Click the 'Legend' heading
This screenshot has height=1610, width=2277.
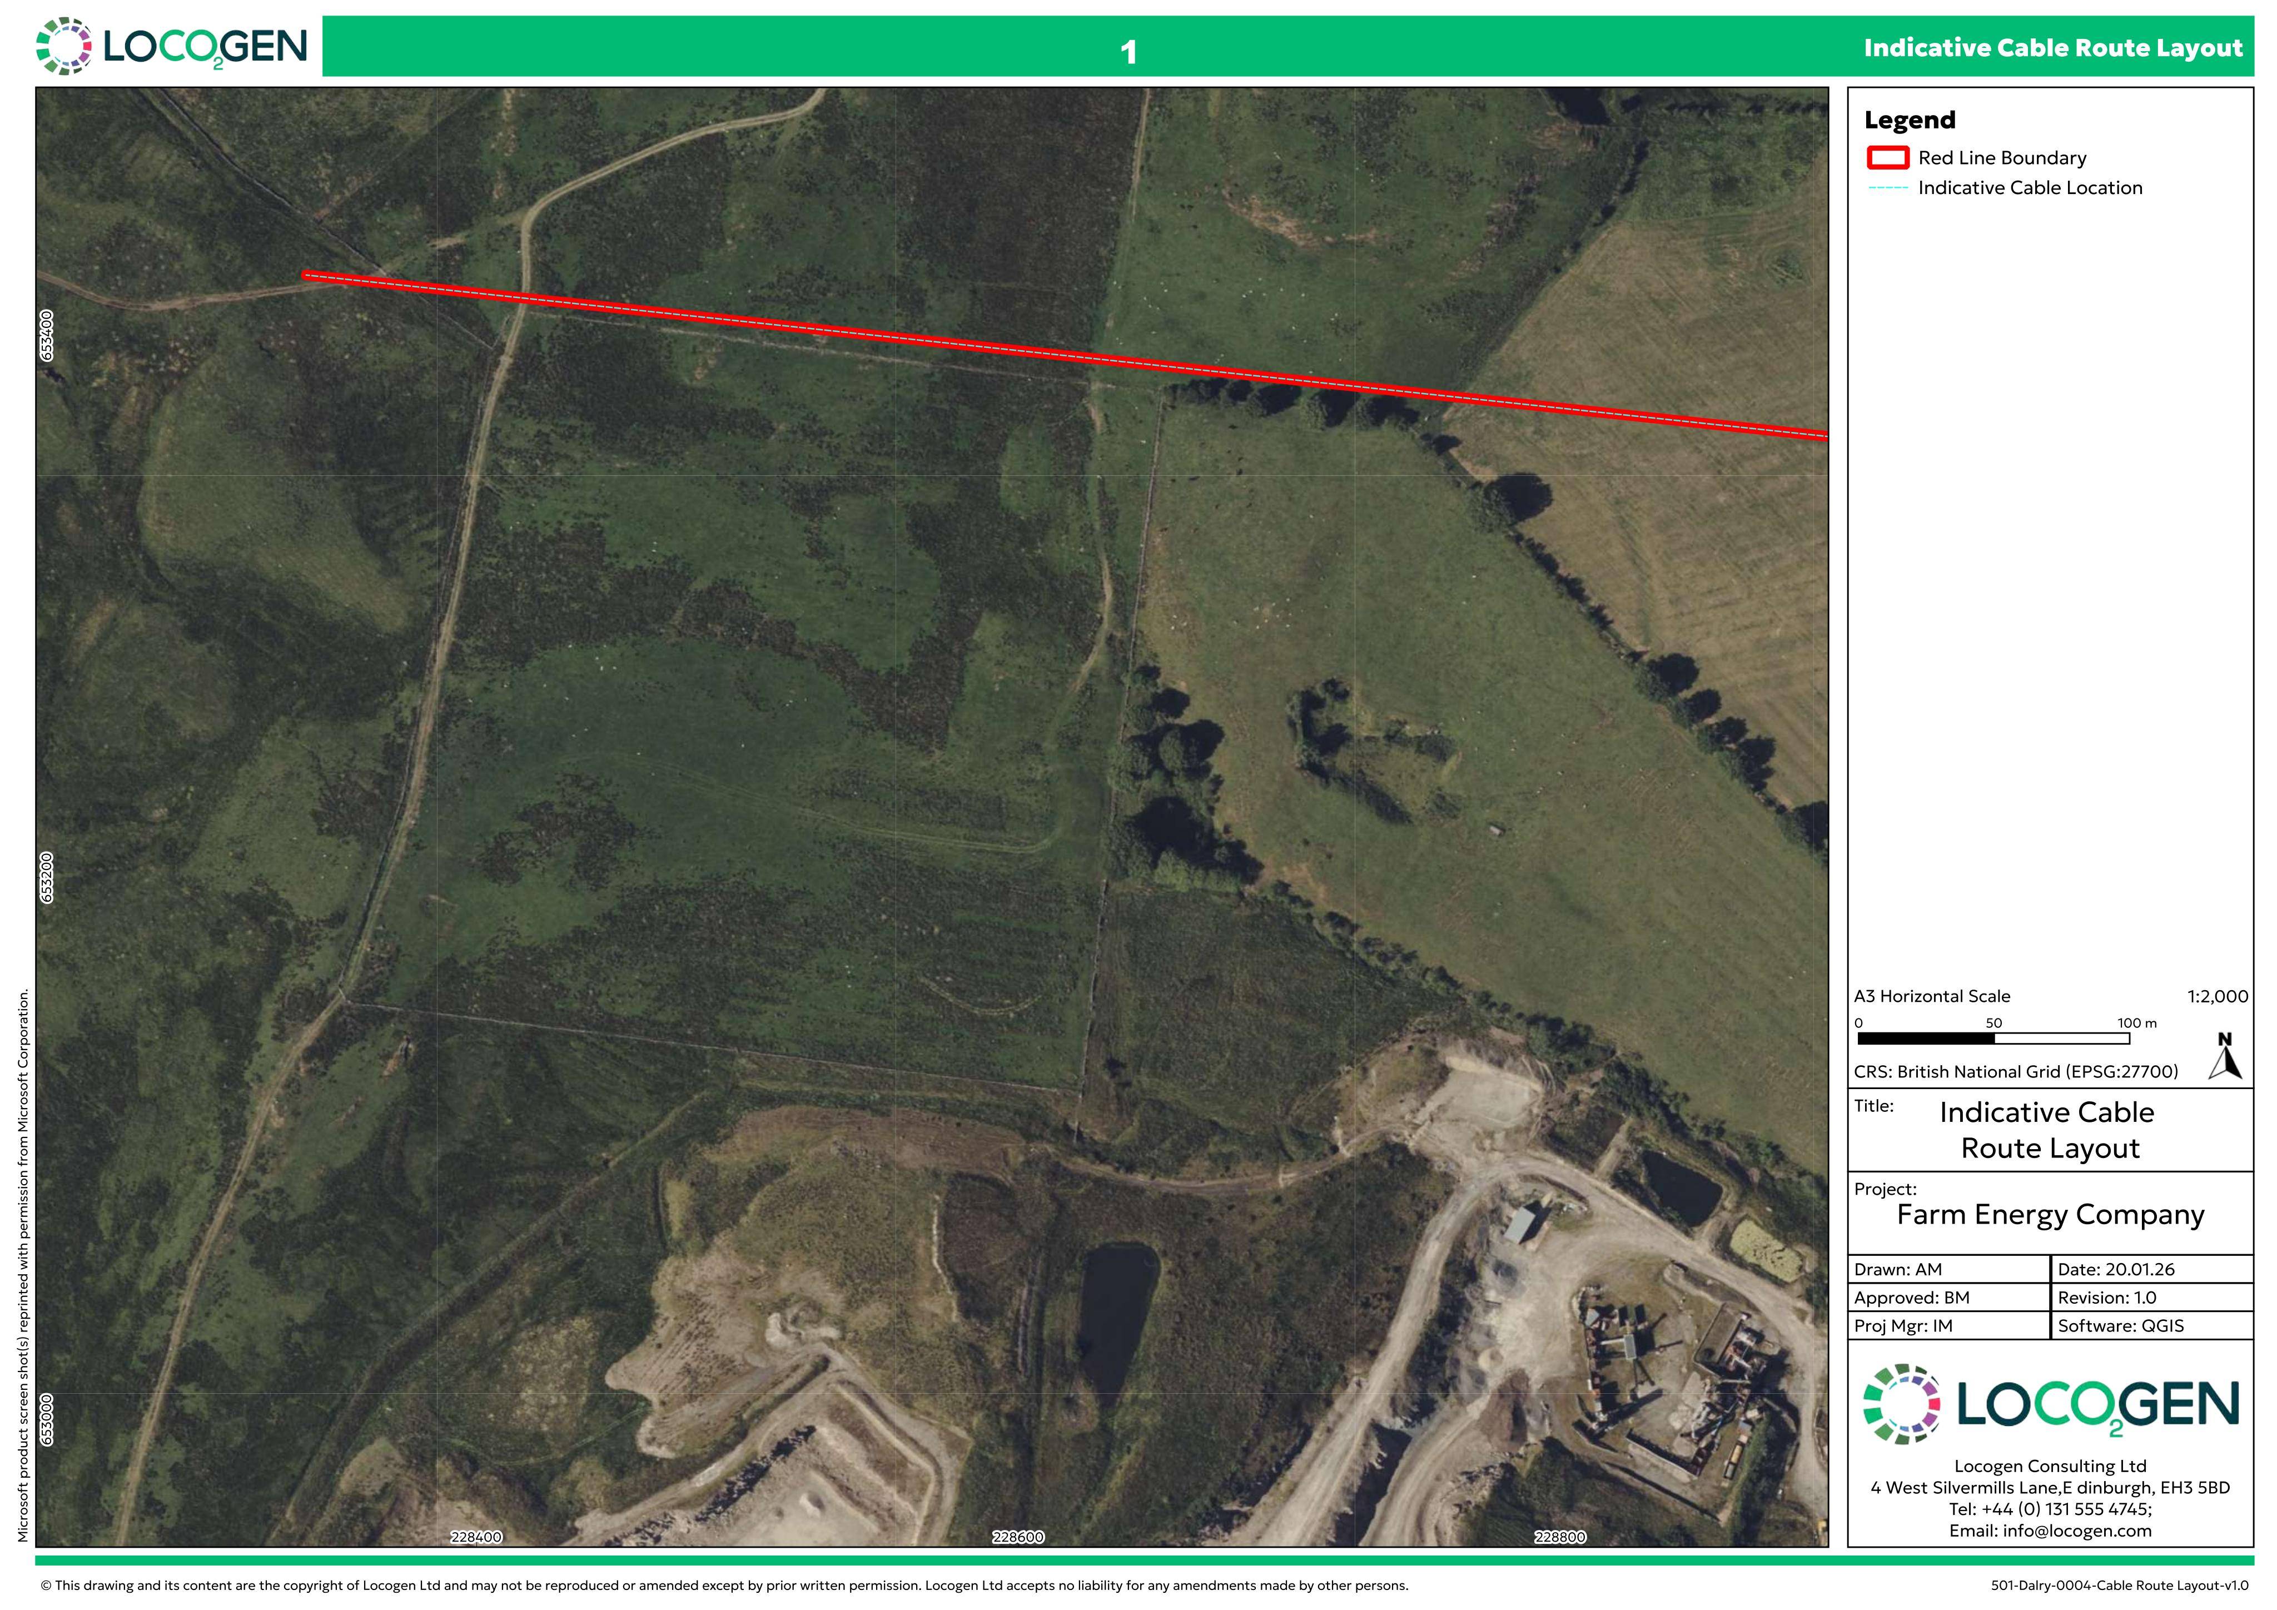(1909, 120)
